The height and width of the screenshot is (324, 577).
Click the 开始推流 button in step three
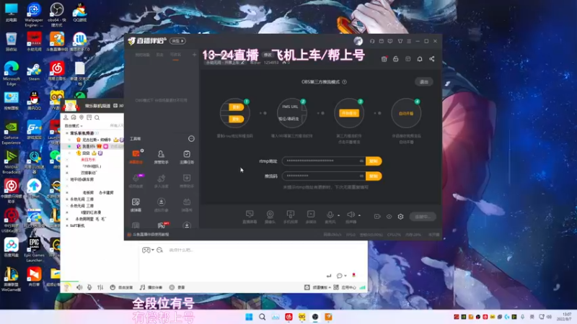(349, 113)
